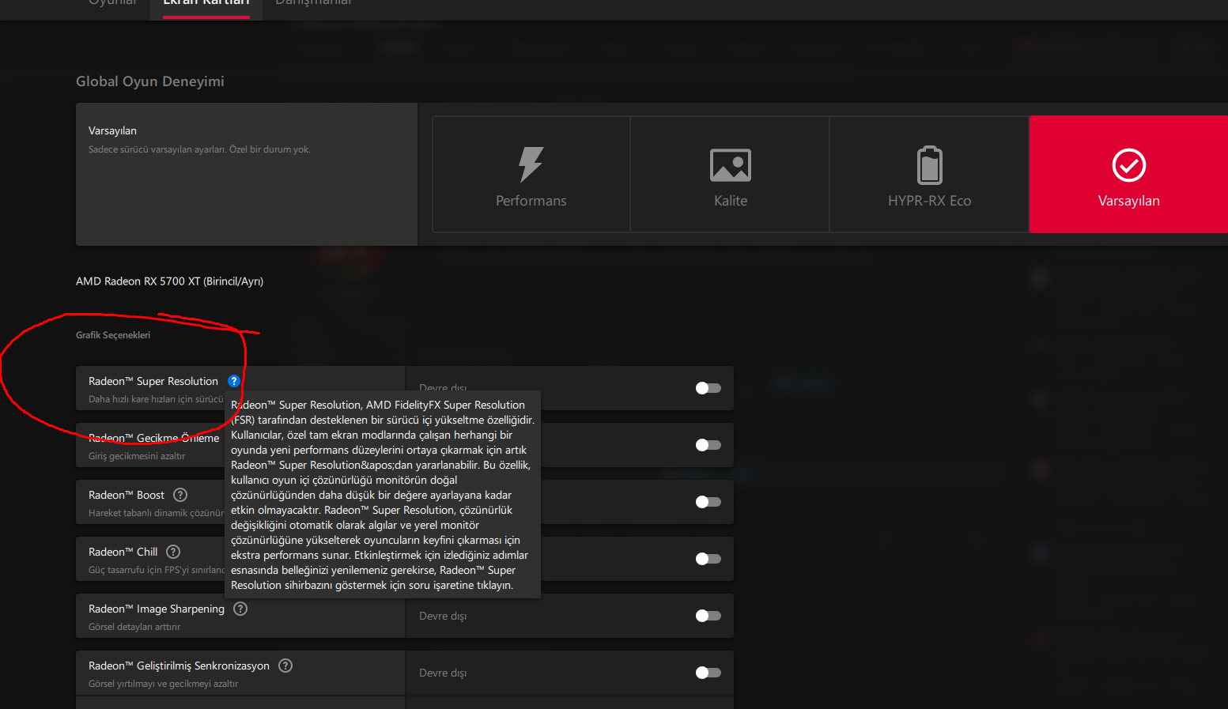Click the Radeon Chill row title
This screenshot has height=709, width=1228.
coord(123,552)
